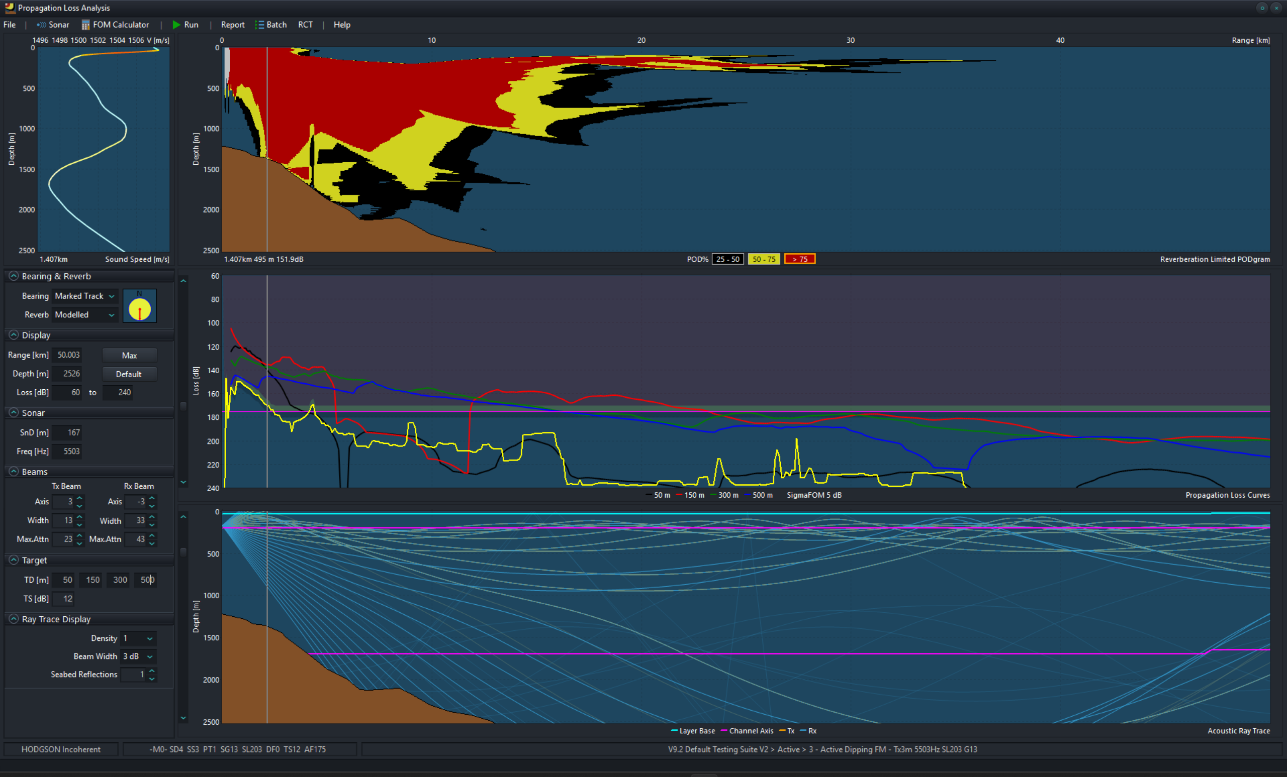Click scroll-up arrow beside loss curves
1287x777 pixels.
[x=183, y=281]
